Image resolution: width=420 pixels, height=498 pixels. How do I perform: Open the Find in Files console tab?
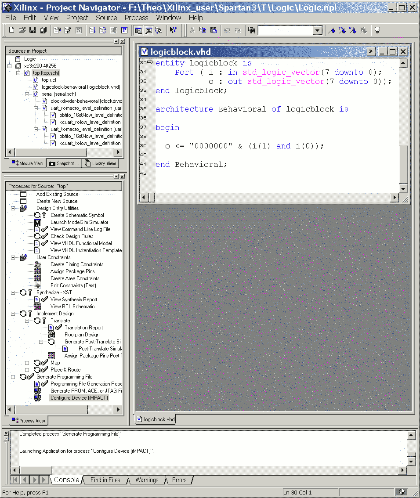click(x=105, y=480)
